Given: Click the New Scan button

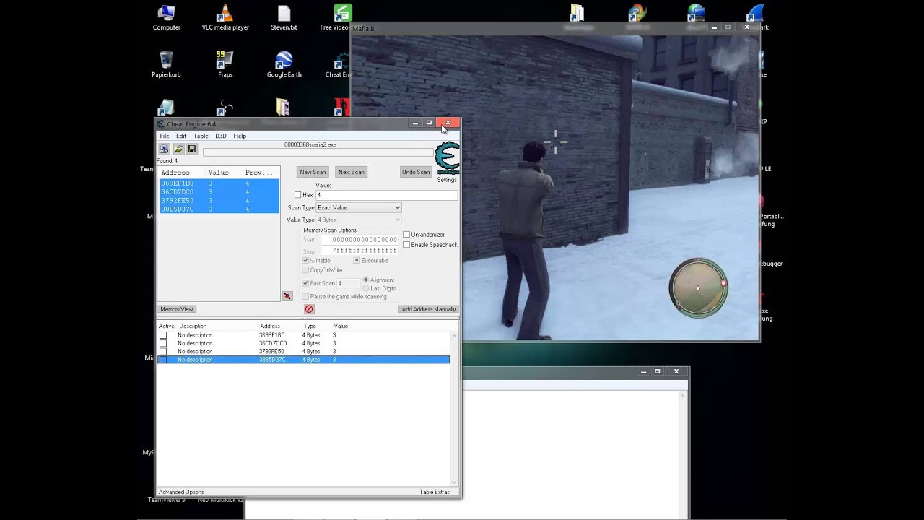Looking at the screenshot, I should 313,172.
